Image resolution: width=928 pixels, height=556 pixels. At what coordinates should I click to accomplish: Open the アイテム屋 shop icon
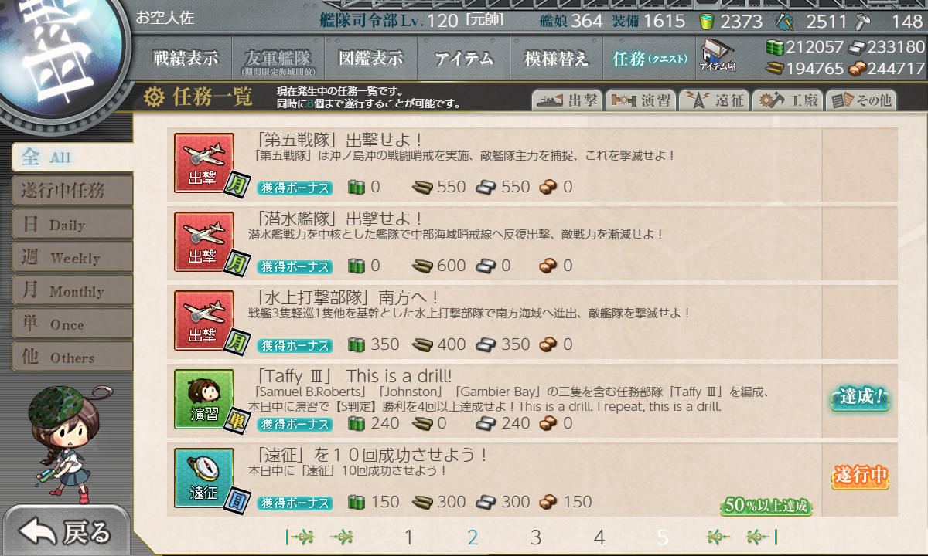click(x=717, y=54)
